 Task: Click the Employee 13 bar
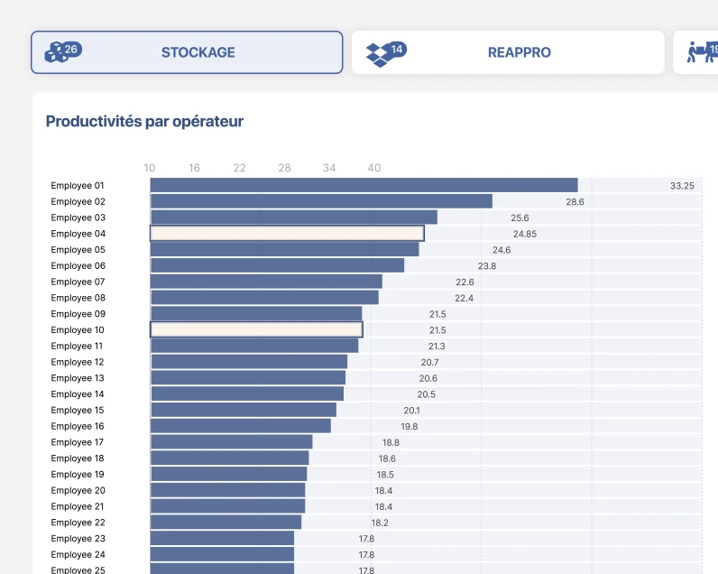(248, 378)
